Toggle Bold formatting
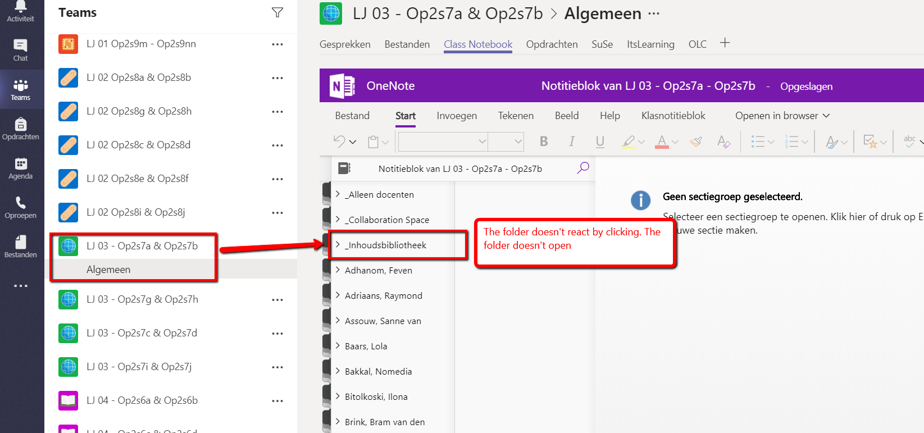924x433 pixels. point(544,142)
